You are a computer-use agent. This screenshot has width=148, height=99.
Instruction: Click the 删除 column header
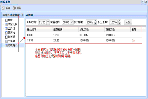tap(136, 30)
